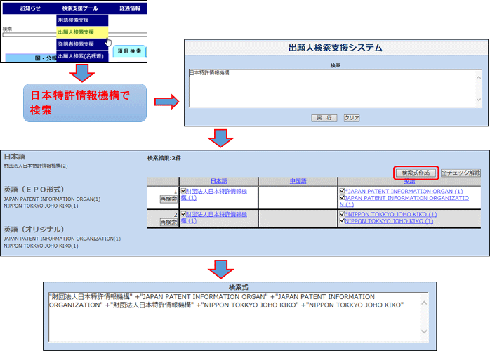Viewport: 490px width, 351px height.
Task: Click the 英語（EPO形式） heading
Action: [34, 190]
